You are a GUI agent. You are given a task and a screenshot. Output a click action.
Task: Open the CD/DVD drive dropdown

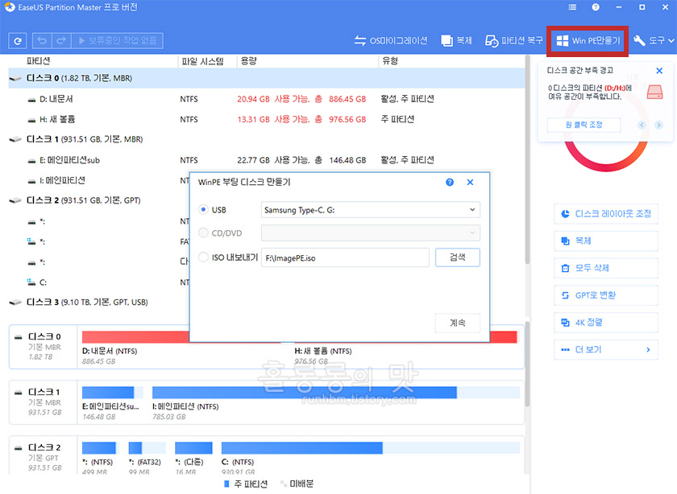(371, 233)
